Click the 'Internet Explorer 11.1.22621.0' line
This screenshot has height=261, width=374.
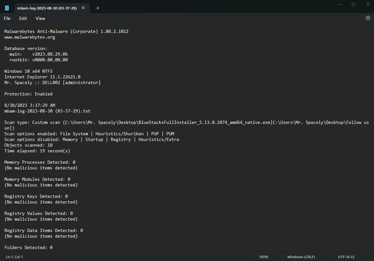[42, 77]
